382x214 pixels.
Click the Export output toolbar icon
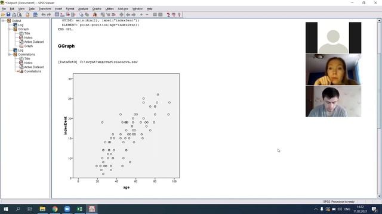coord(27,14)
